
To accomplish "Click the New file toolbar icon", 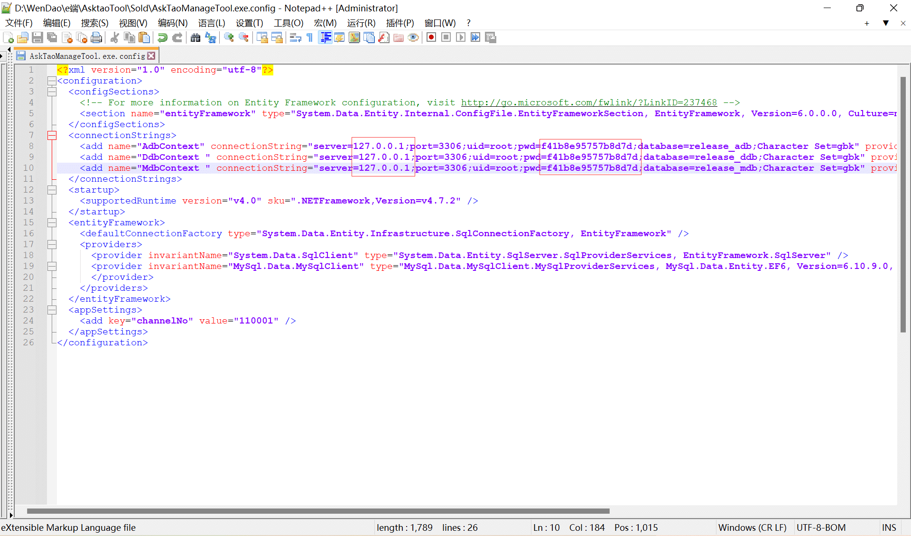I will pyautogui.click(x=8, y=37).
